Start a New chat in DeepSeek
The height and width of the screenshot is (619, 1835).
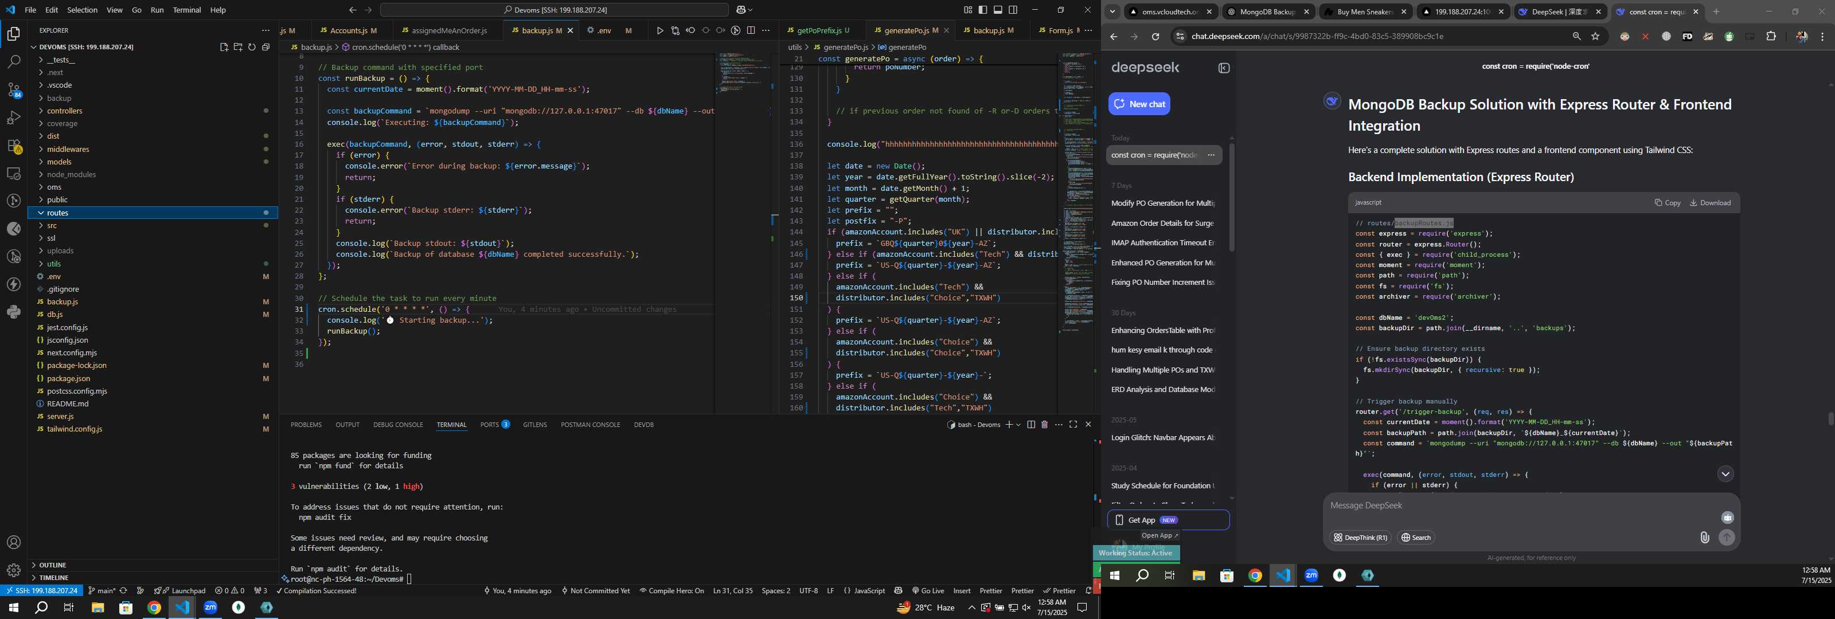coord(1139,104)
